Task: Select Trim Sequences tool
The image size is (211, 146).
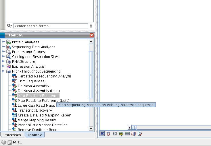Action: click(x=31, y=81)
